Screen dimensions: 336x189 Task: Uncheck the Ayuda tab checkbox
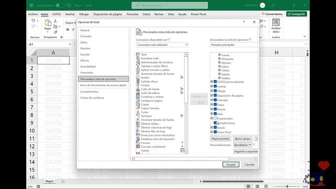215,128
